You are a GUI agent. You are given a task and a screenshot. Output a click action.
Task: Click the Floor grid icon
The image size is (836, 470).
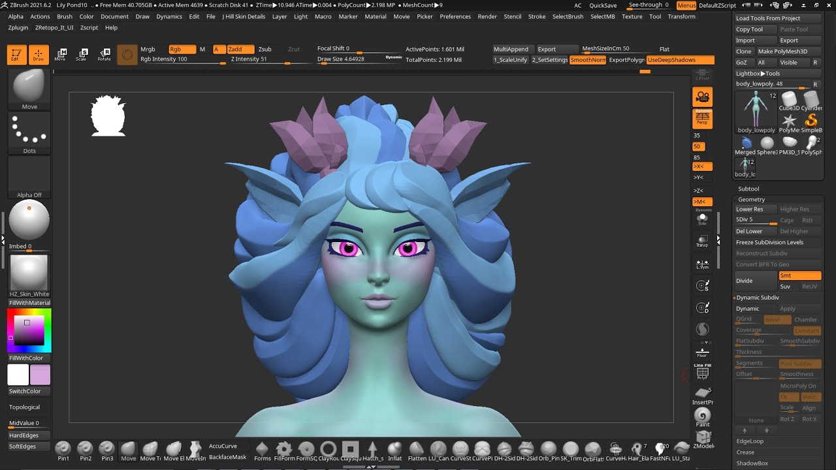tap(702, 352)
